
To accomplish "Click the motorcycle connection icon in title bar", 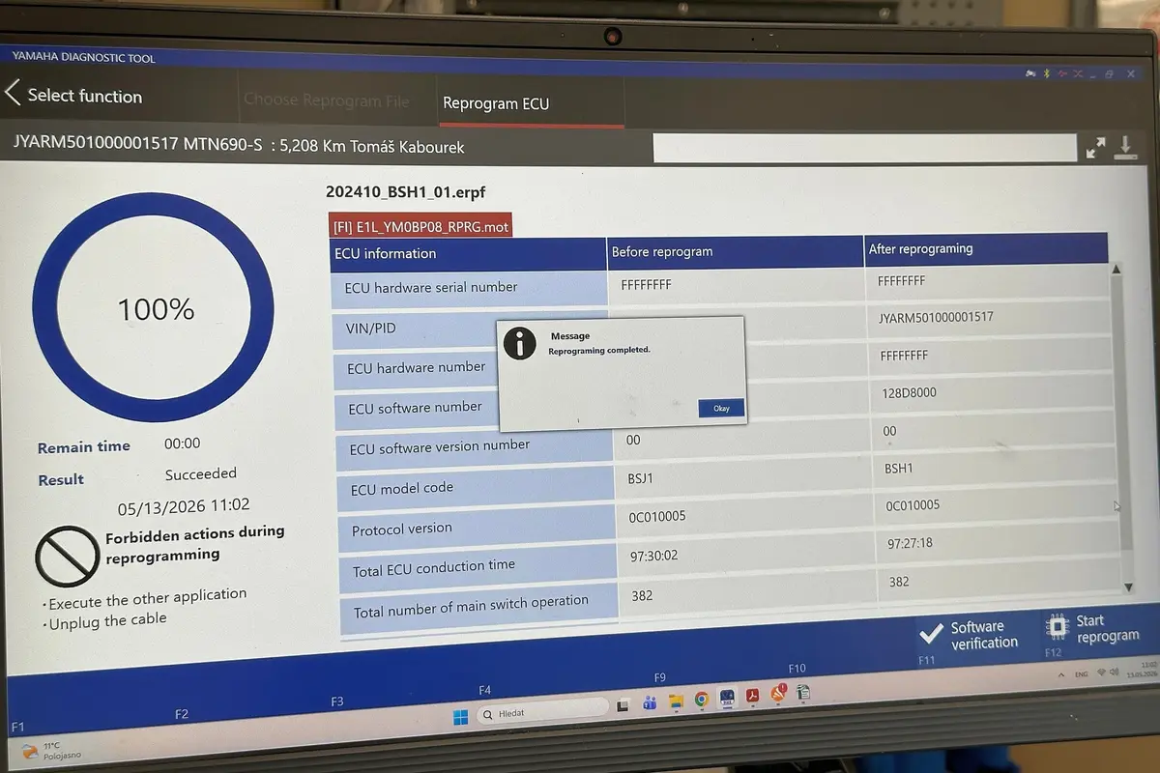I will coord(1030,73).
